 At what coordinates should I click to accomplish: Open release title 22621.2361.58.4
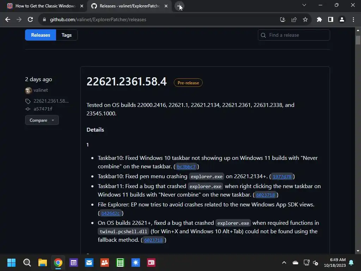(x=127, y=82)
